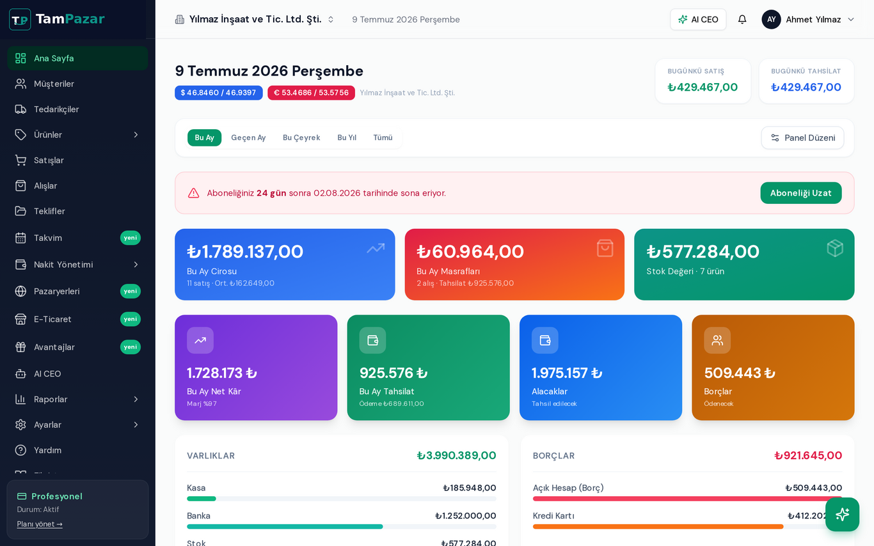
Task: Click wallet icon on Bu Ay Tahsilat card
Action: [372, 340]
